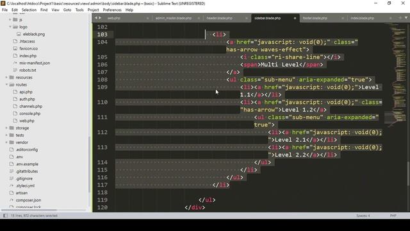Open the Goto menu
Image resolution: width=410 pixels, height=231 pixels.
pos(67,10)
